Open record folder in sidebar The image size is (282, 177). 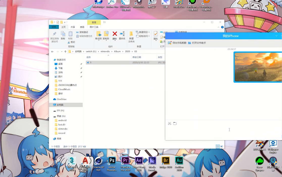60,133
